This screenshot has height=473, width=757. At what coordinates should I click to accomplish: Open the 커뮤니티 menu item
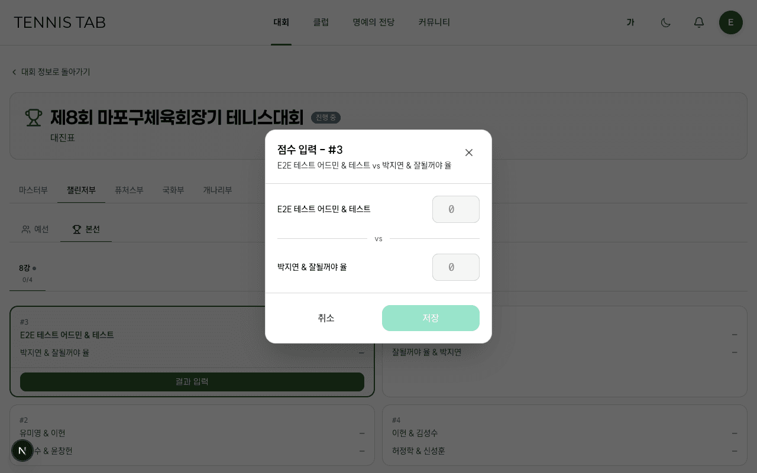[434, 22]
